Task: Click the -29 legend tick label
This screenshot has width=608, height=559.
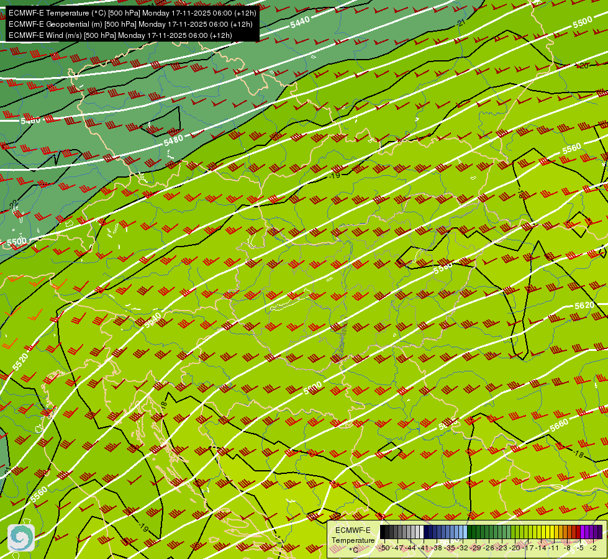Action: [x=476, y=548]
